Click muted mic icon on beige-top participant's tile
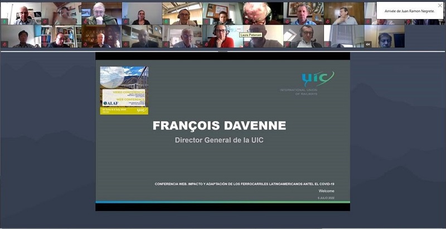The width and height of the screenshot is (446, 229). (45, 22)
